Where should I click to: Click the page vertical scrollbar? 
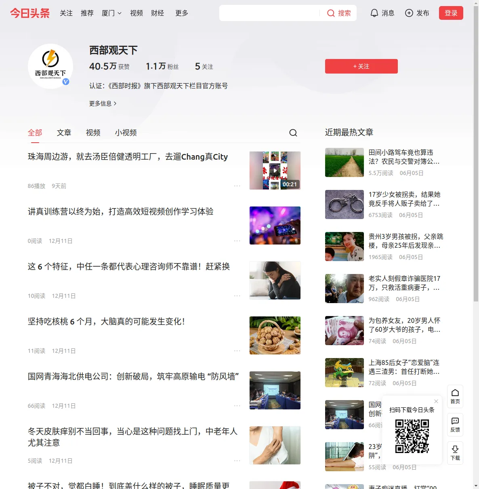pyautogui.click(x=476, y=154)
